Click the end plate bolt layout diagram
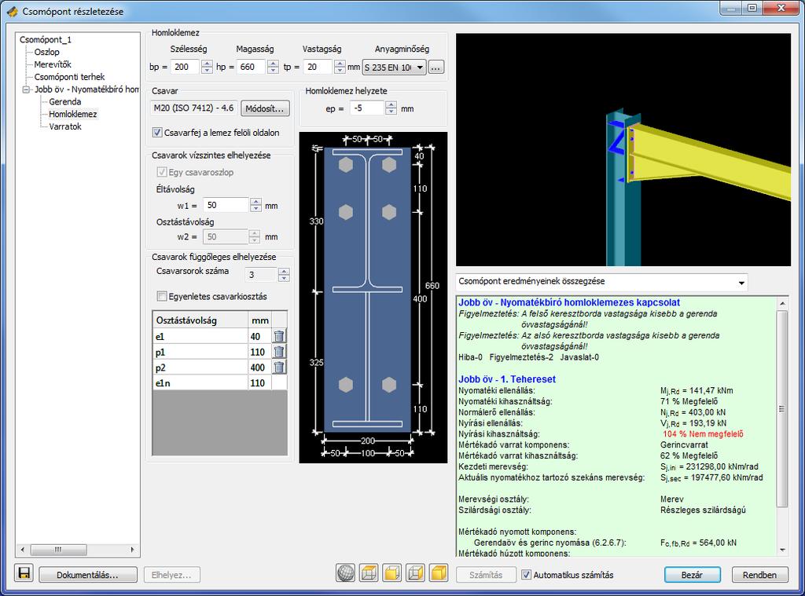This screenshot has height=596, width=805. tap(373, 298)
